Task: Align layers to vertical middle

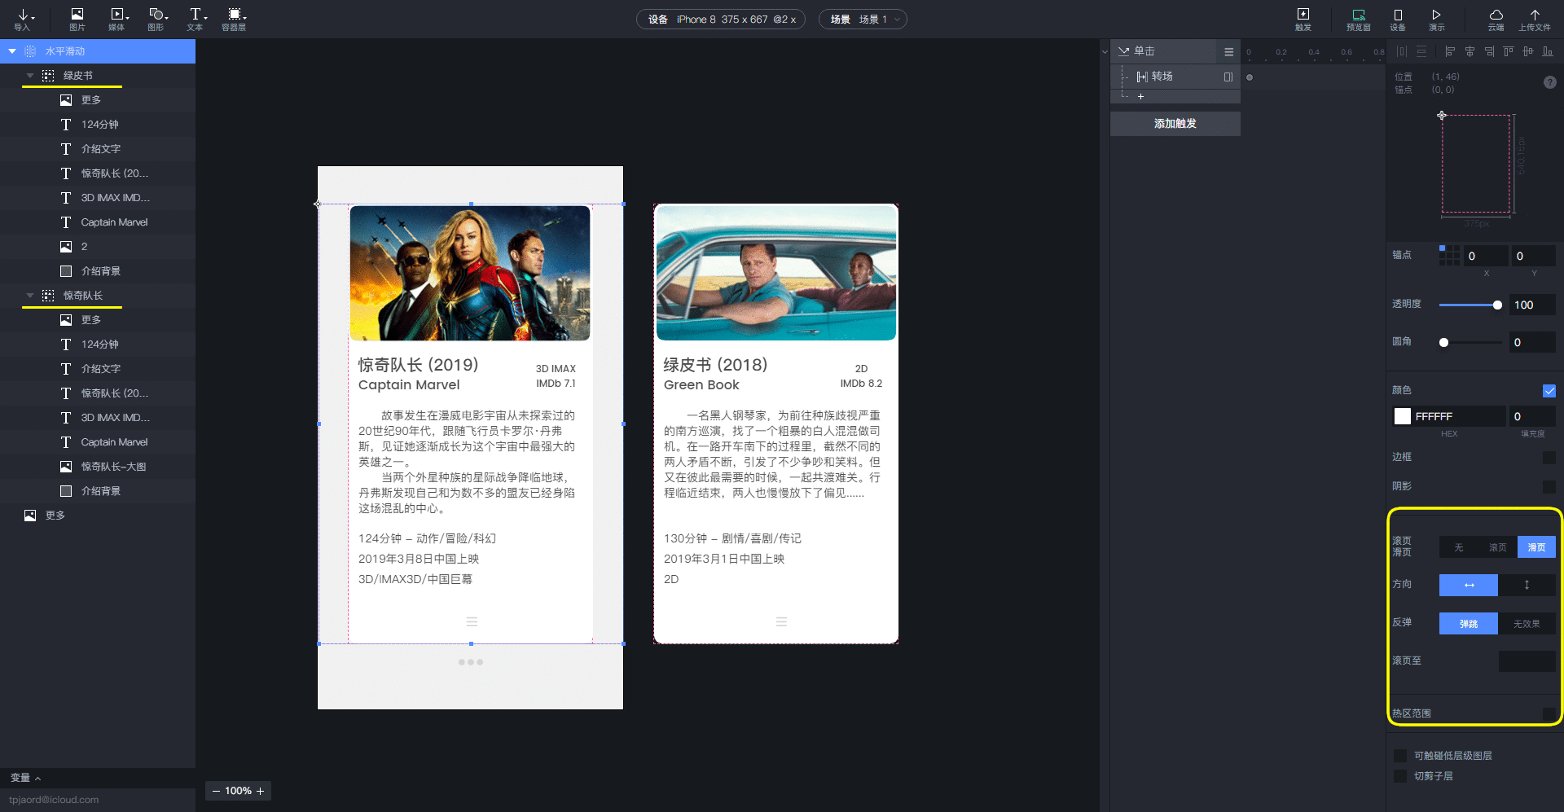Action: [1528, 51]
